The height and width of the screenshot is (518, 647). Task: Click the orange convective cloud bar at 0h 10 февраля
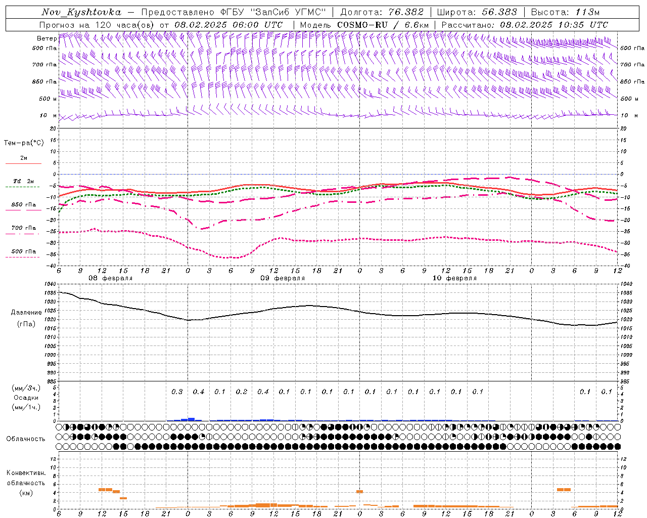(x=359, y=491)
